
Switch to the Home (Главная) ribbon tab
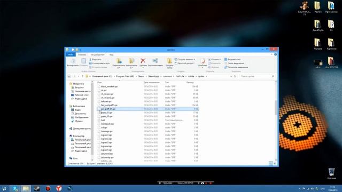82,54
